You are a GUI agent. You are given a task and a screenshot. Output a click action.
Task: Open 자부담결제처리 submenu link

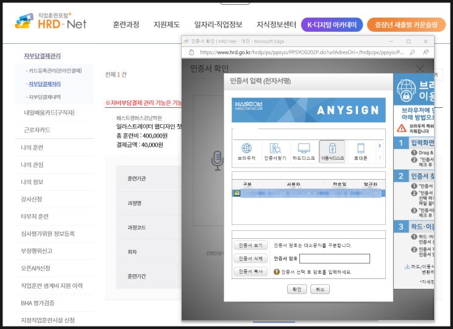tap(44, 84)
